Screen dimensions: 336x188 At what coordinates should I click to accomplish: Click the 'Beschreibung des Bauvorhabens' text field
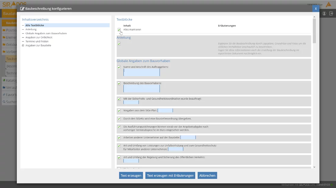[141, 89]
